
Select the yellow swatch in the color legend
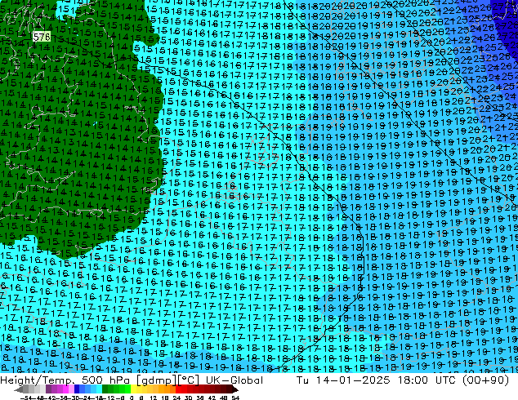click(x=133, y=389)
